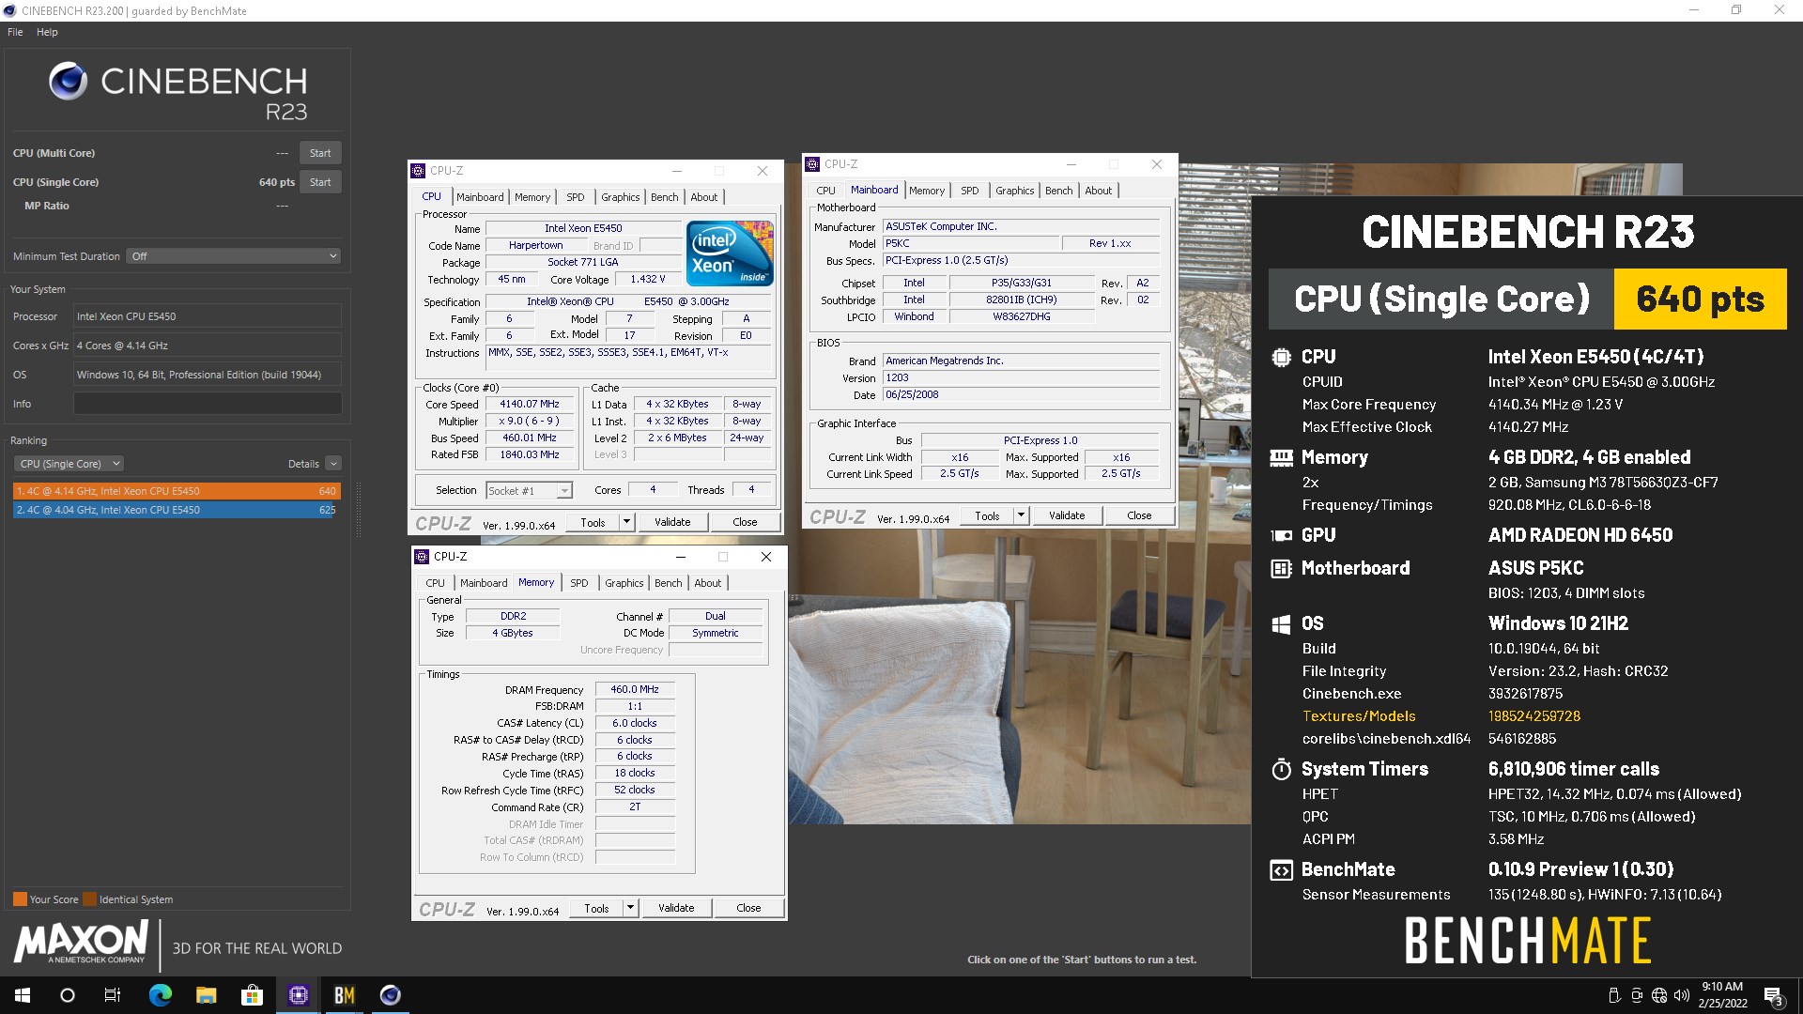
Task: Switch to BenchMate taskbar icon
Action: click(345, 995)
